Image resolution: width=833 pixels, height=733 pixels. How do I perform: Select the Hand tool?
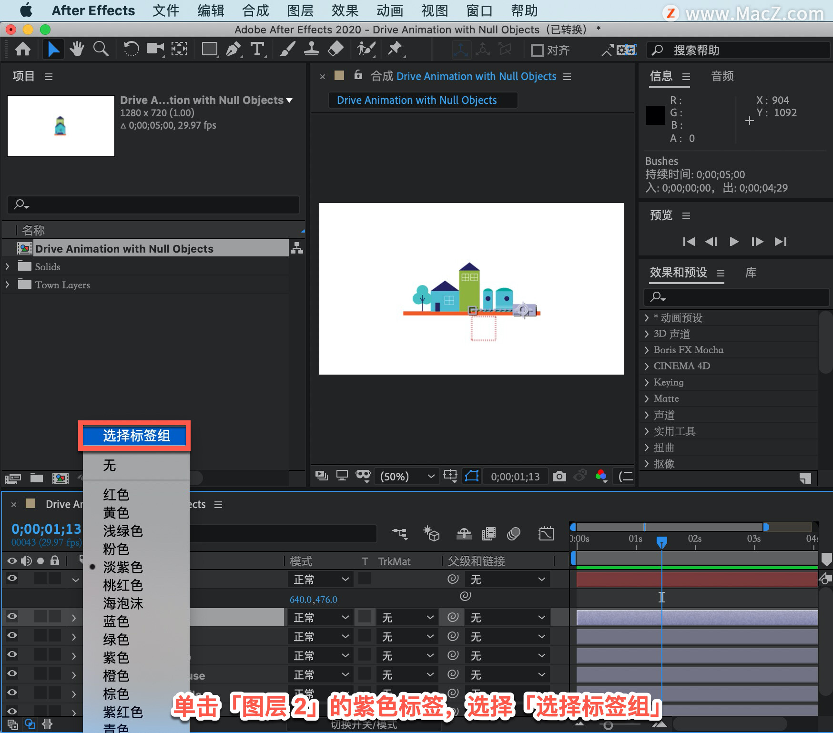coord(77,49)
